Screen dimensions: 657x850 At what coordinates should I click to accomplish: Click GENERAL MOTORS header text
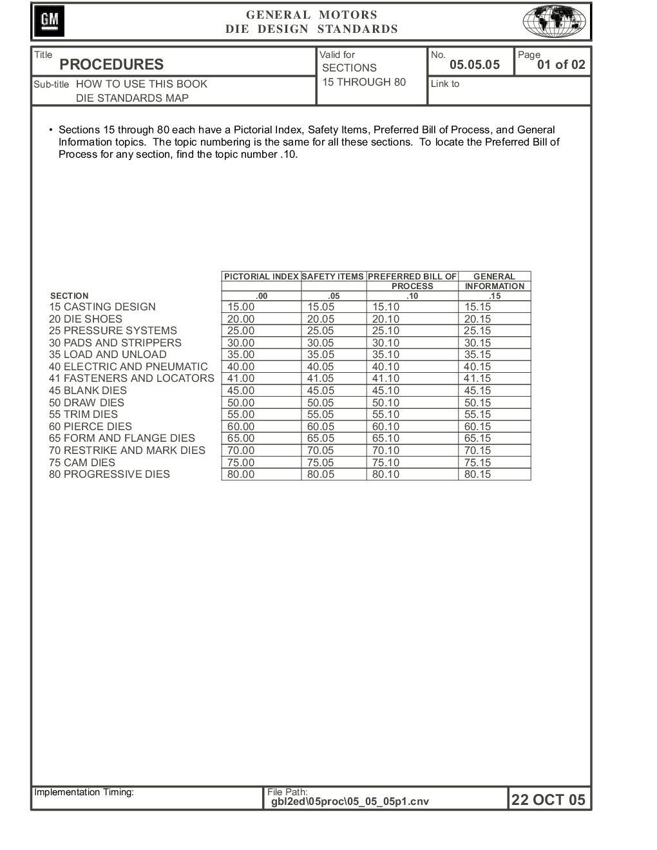coord(312,15)
